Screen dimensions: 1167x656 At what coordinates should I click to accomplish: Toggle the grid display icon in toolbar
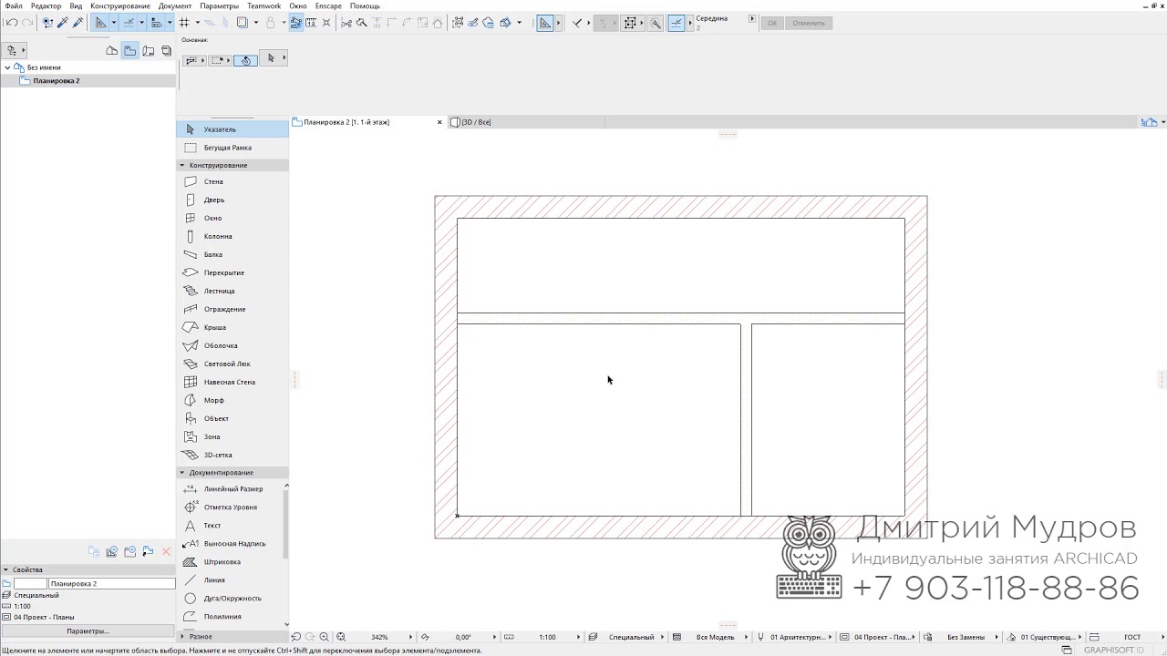click(184, 23)
